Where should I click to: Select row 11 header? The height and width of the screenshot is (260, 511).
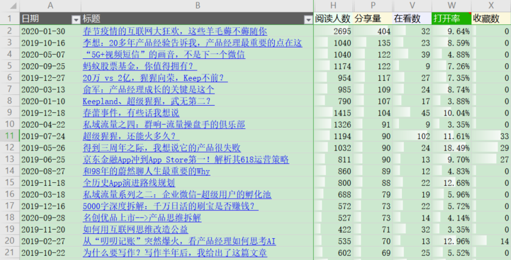[x=9, y=135]
